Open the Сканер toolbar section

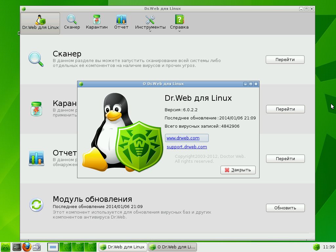tap(72, 22)
